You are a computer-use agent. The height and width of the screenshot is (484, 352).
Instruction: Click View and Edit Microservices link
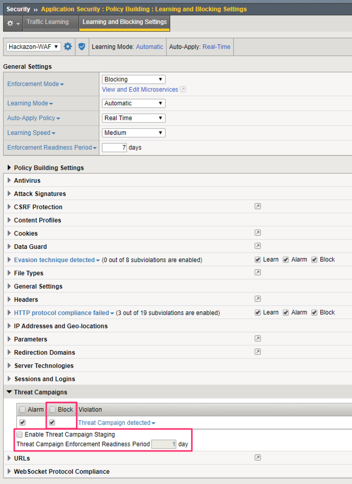[x=140, y=90]
